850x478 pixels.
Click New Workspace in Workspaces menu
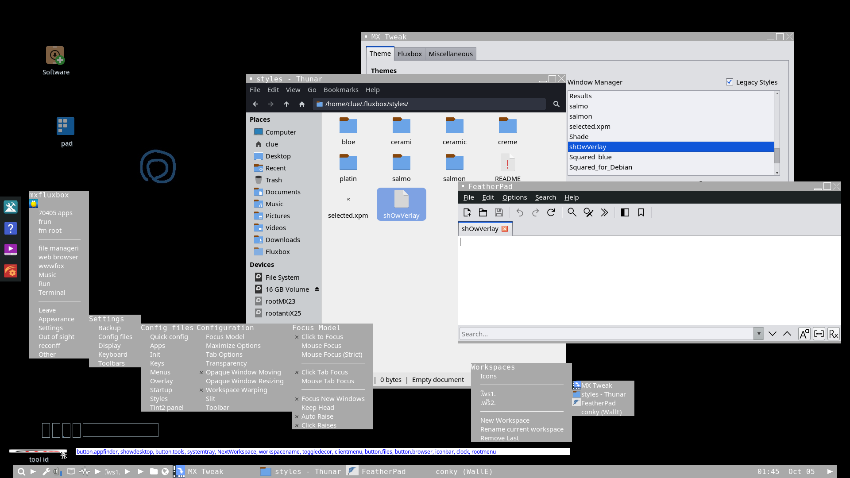[x=505, y=420]
